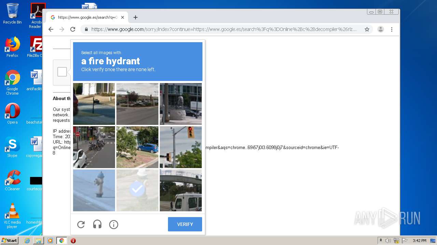Select tile with parked motorcycles on street

click(94, 147)
